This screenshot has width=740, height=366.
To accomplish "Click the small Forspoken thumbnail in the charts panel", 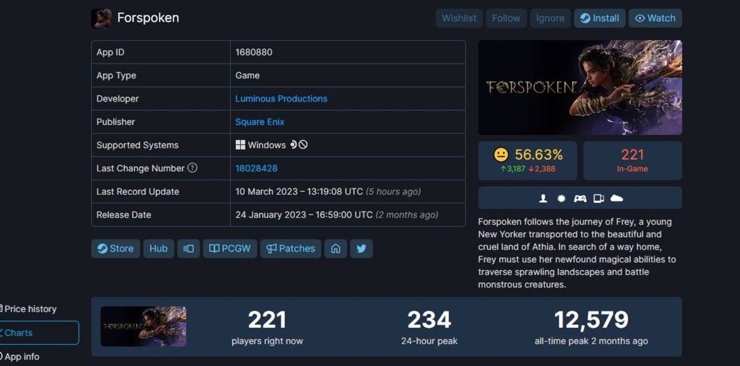I will point(143,327).
